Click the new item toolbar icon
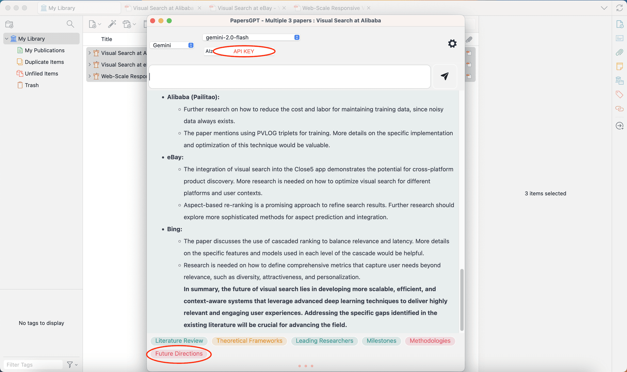This screenshot has width=627, height=372. point(93,24)
